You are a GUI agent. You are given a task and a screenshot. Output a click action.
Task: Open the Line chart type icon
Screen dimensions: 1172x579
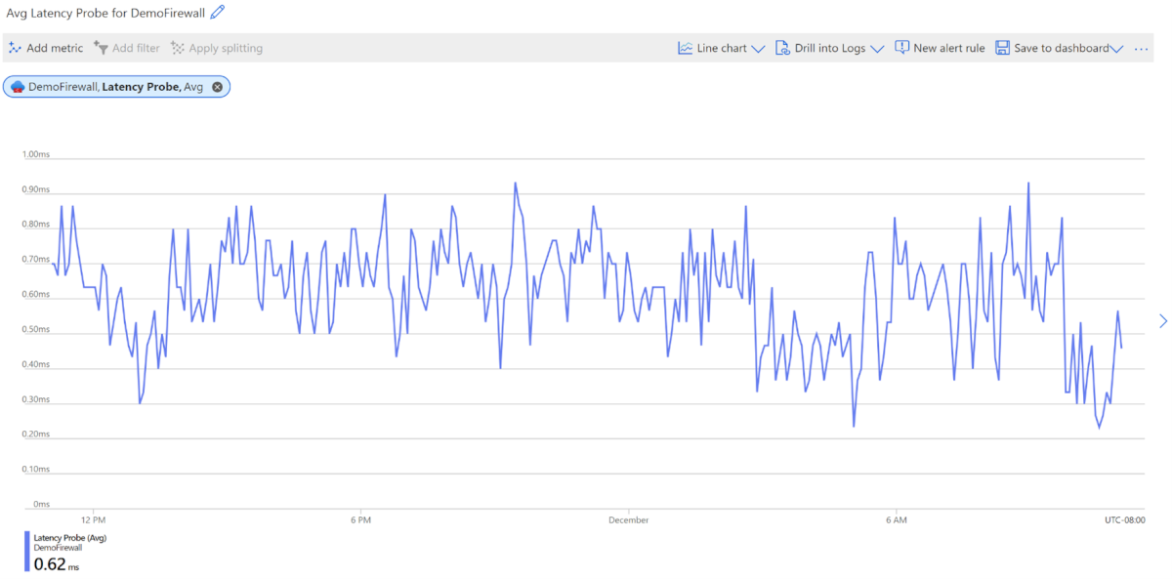click(x=684, y=47)
